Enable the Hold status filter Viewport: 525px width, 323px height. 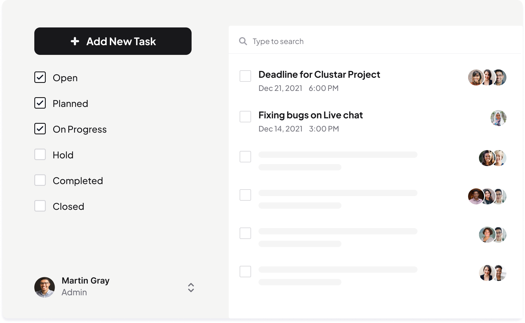[x=40, y=155]
